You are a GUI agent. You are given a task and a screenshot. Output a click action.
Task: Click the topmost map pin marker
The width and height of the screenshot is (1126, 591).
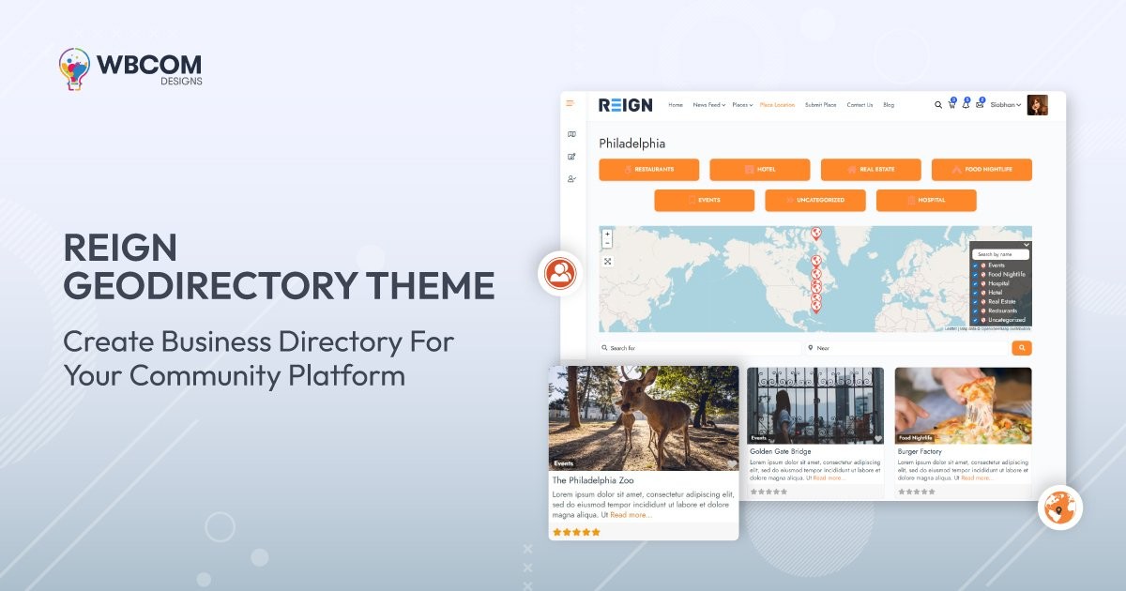[816, 233]
